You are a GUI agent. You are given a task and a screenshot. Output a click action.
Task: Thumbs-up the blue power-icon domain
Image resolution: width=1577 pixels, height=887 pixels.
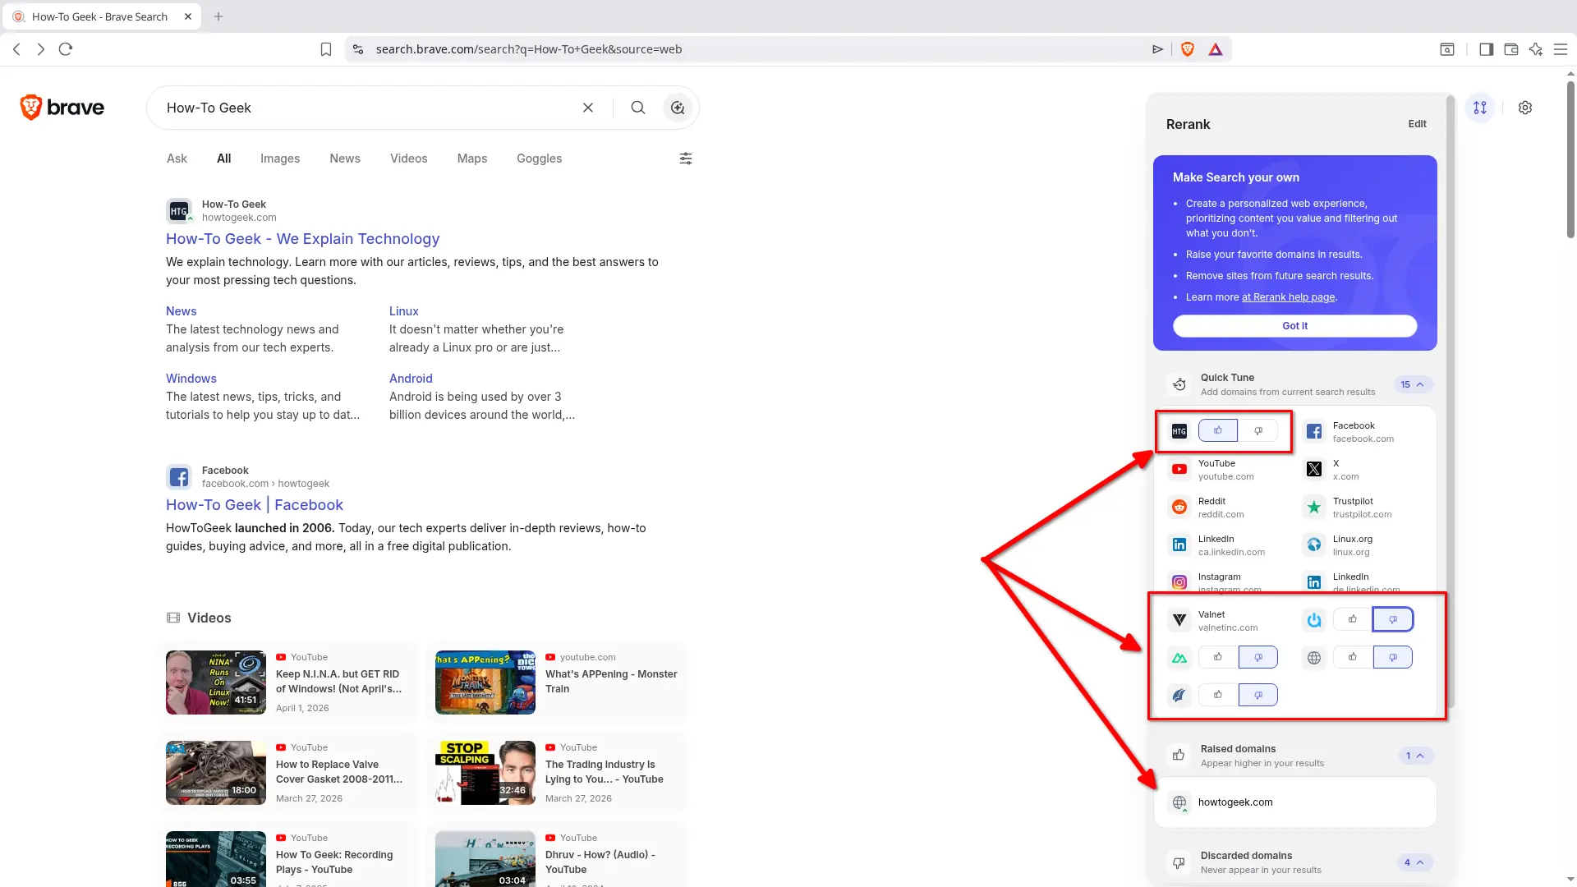1353,619
